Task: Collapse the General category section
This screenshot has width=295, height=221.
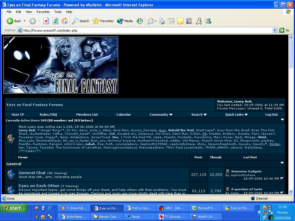Action: (x=282, y=163)
